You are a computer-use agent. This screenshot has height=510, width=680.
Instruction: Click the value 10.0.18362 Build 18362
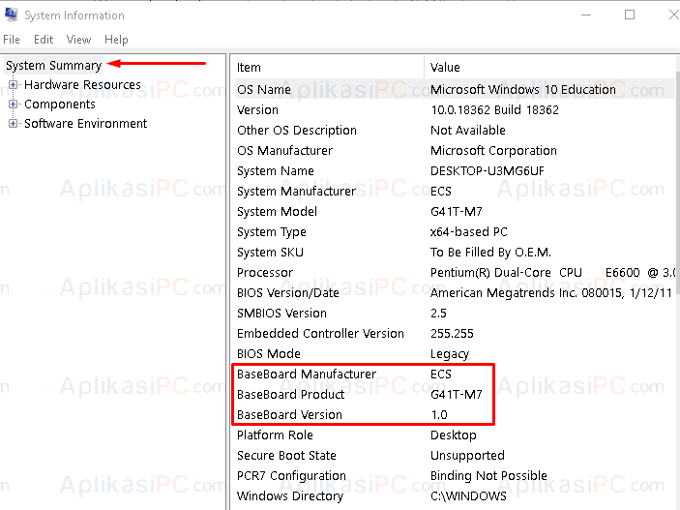(x=495, y=109)
